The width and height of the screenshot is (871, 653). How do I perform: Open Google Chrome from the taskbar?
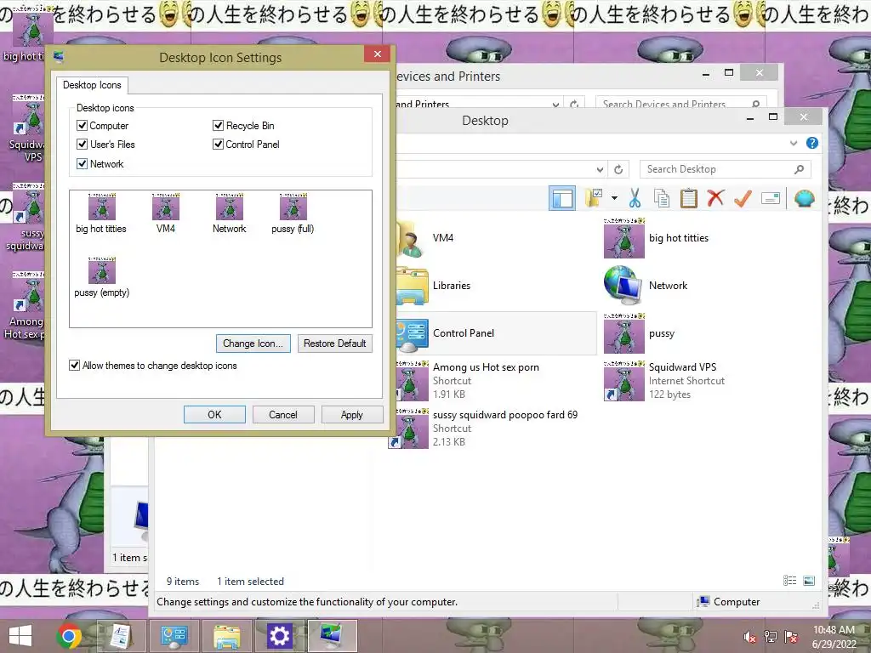68,636
